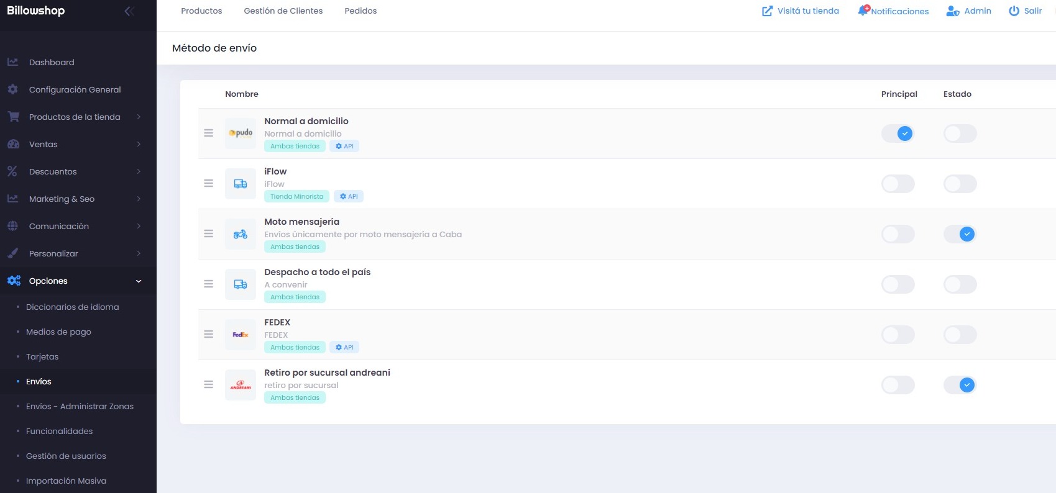
Task: Click the Notificaciones bell icon
Action: 863,11
